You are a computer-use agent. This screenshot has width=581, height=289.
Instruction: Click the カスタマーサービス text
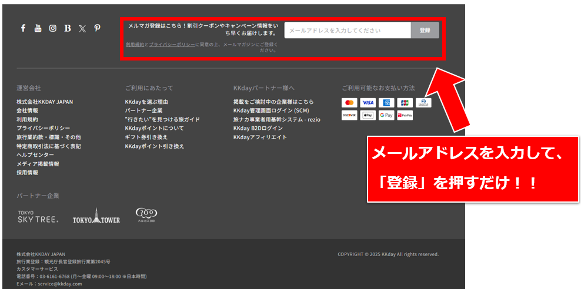[x=37, y=269]
